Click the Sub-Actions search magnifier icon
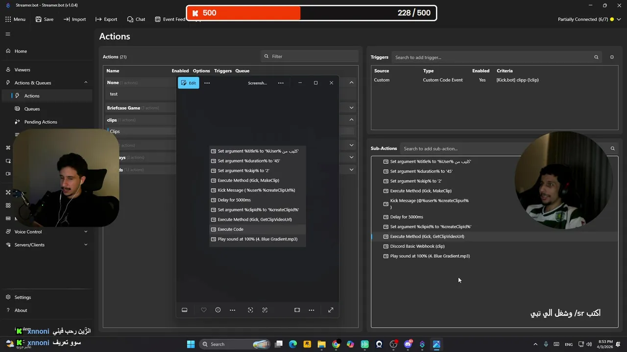Screen dimensions: 627x352 point(612,149)
